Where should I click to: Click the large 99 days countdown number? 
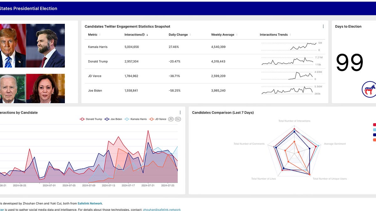pyautogui.click(x=349, y=63)
